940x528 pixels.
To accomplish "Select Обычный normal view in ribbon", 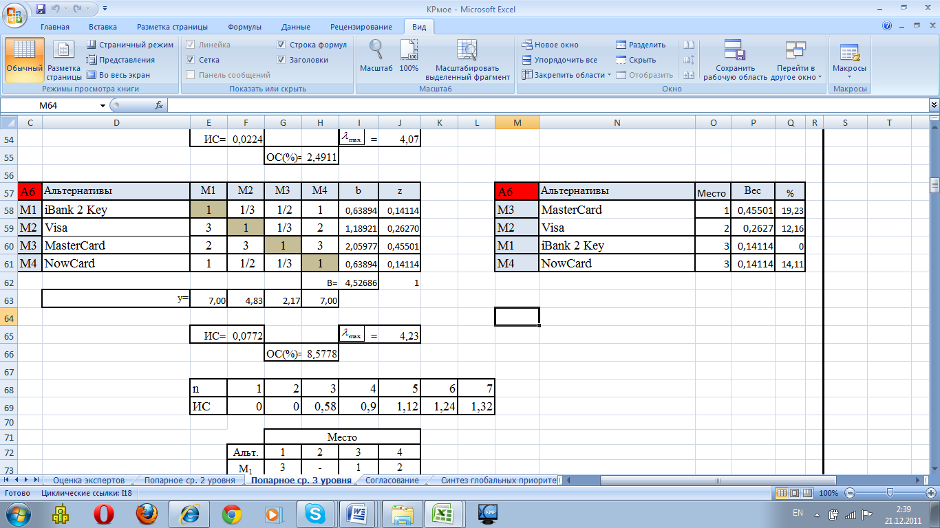I will (25, 58).
